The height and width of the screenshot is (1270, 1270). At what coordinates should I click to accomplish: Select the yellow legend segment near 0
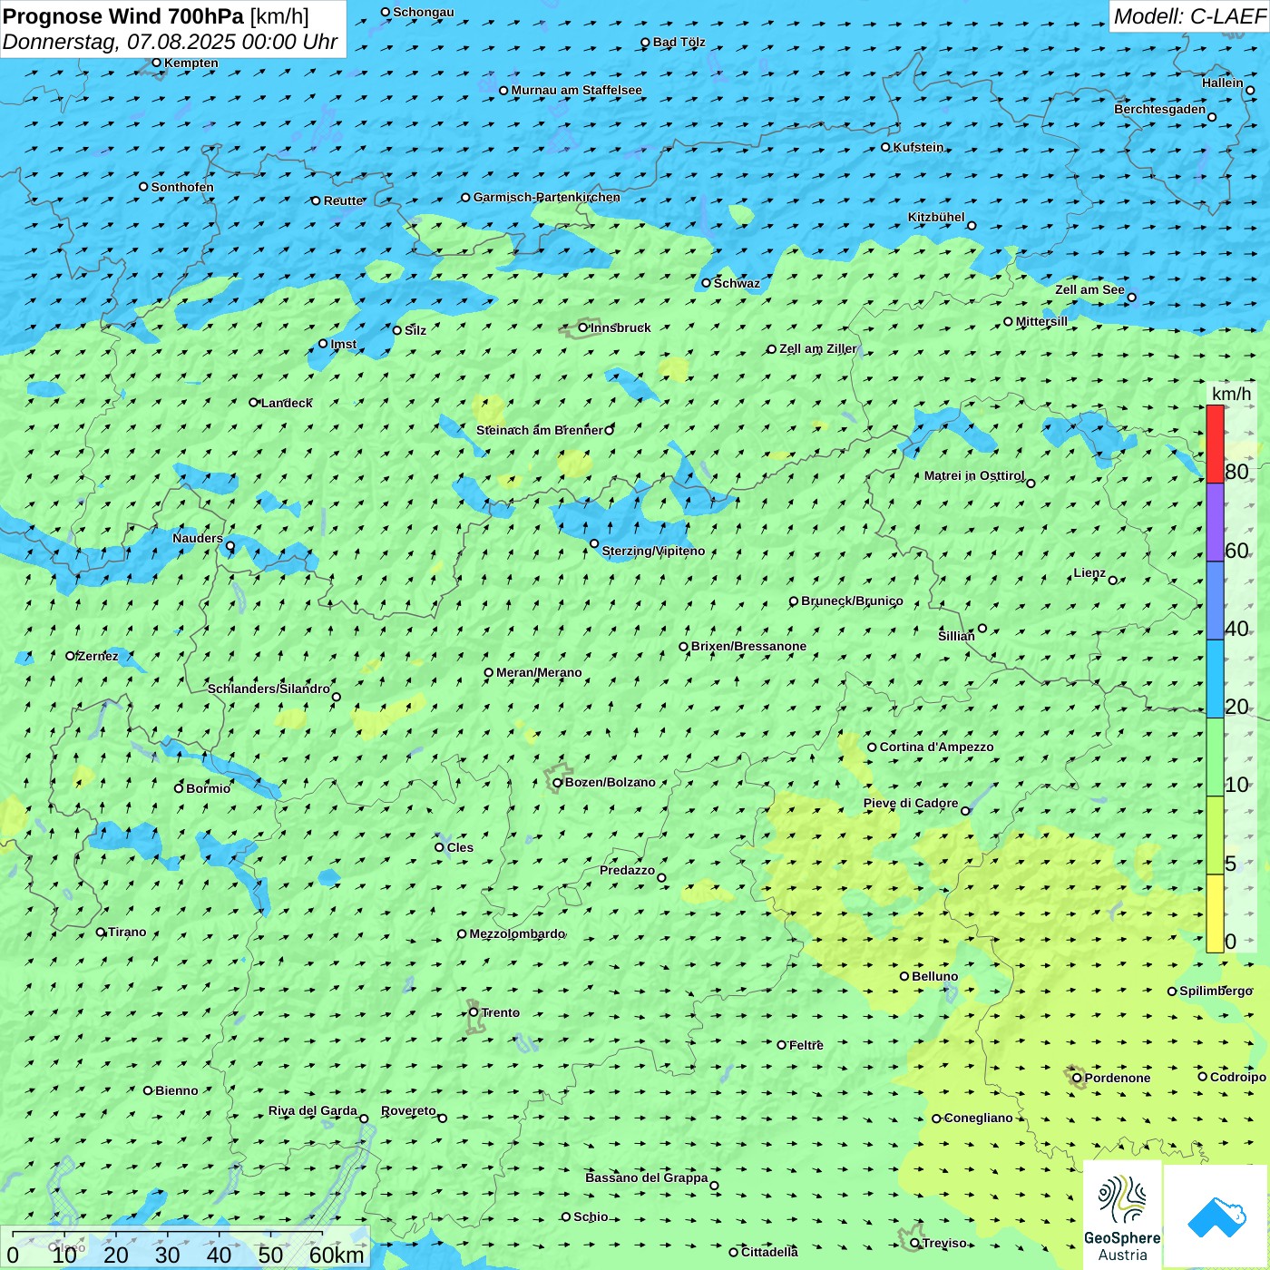point(1215,913)
